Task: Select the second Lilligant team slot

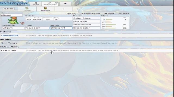Action: pos(45,9)
